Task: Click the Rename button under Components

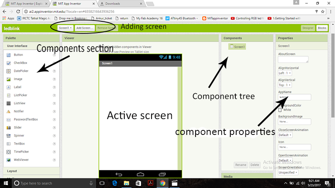Action: pyautogui.click(x=240, y=165)
